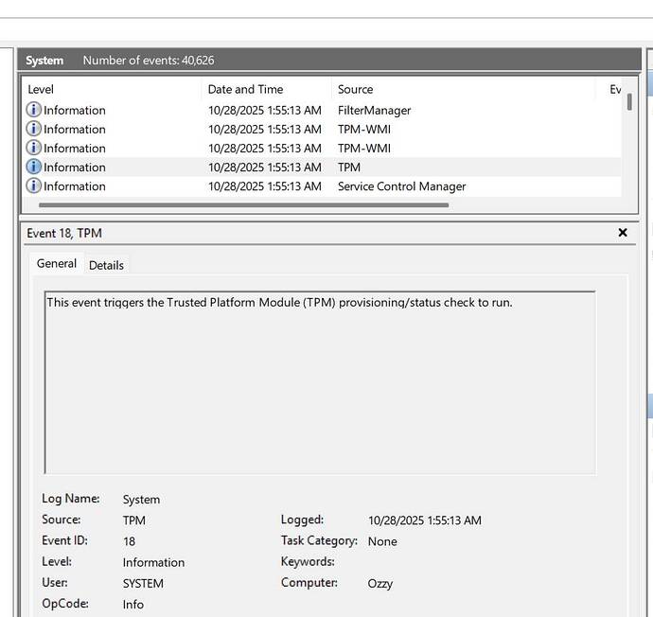Click the Source column header
This screenshot has width=653, height=617.
tap(355, 89)
